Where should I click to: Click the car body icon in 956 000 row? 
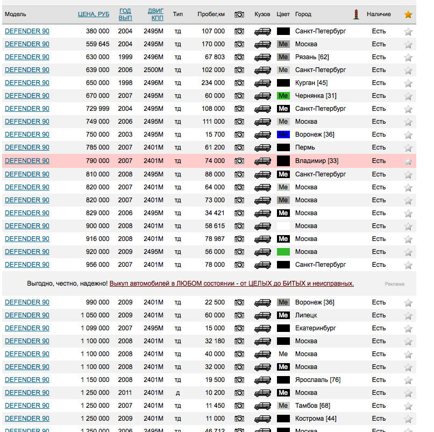[x=262, y=265]
